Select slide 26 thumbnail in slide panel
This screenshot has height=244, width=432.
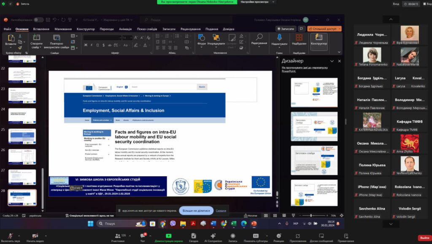point(22,156)
